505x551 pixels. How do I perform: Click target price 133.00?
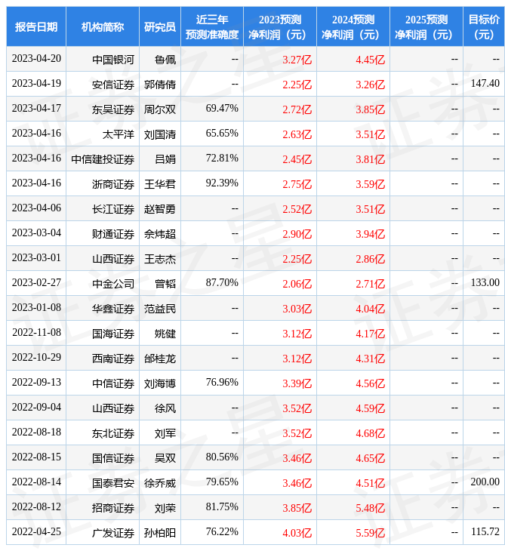click(485, 282)
